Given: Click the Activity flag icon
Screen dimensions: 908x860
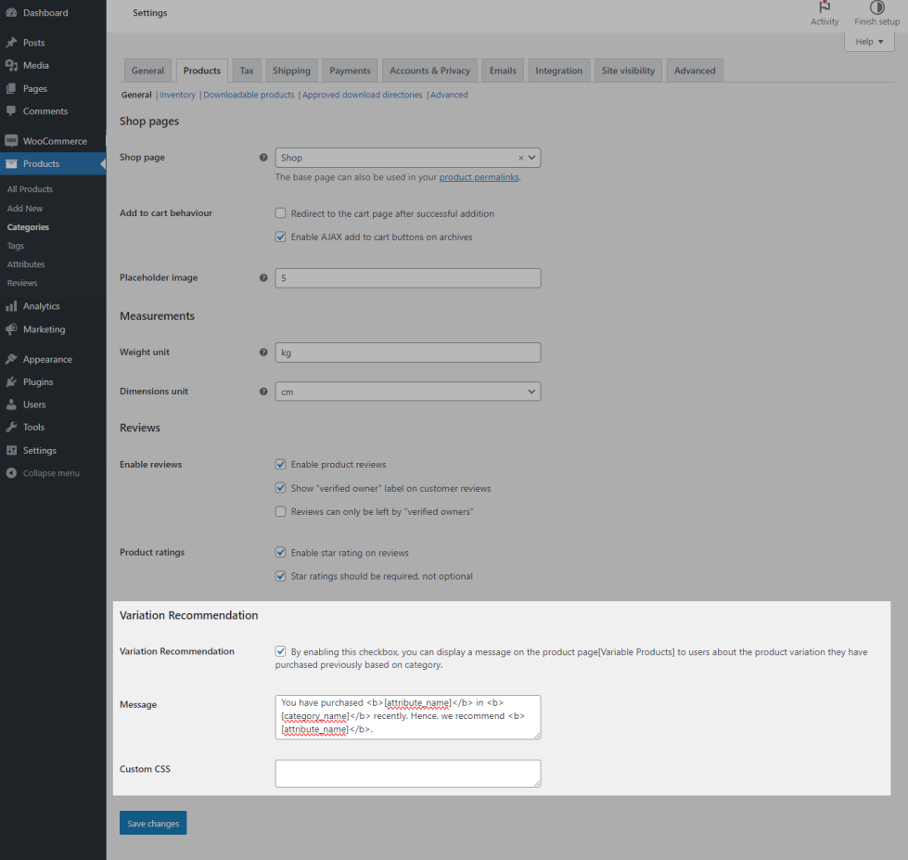Looking at the screenshot, I should point(825,7).
